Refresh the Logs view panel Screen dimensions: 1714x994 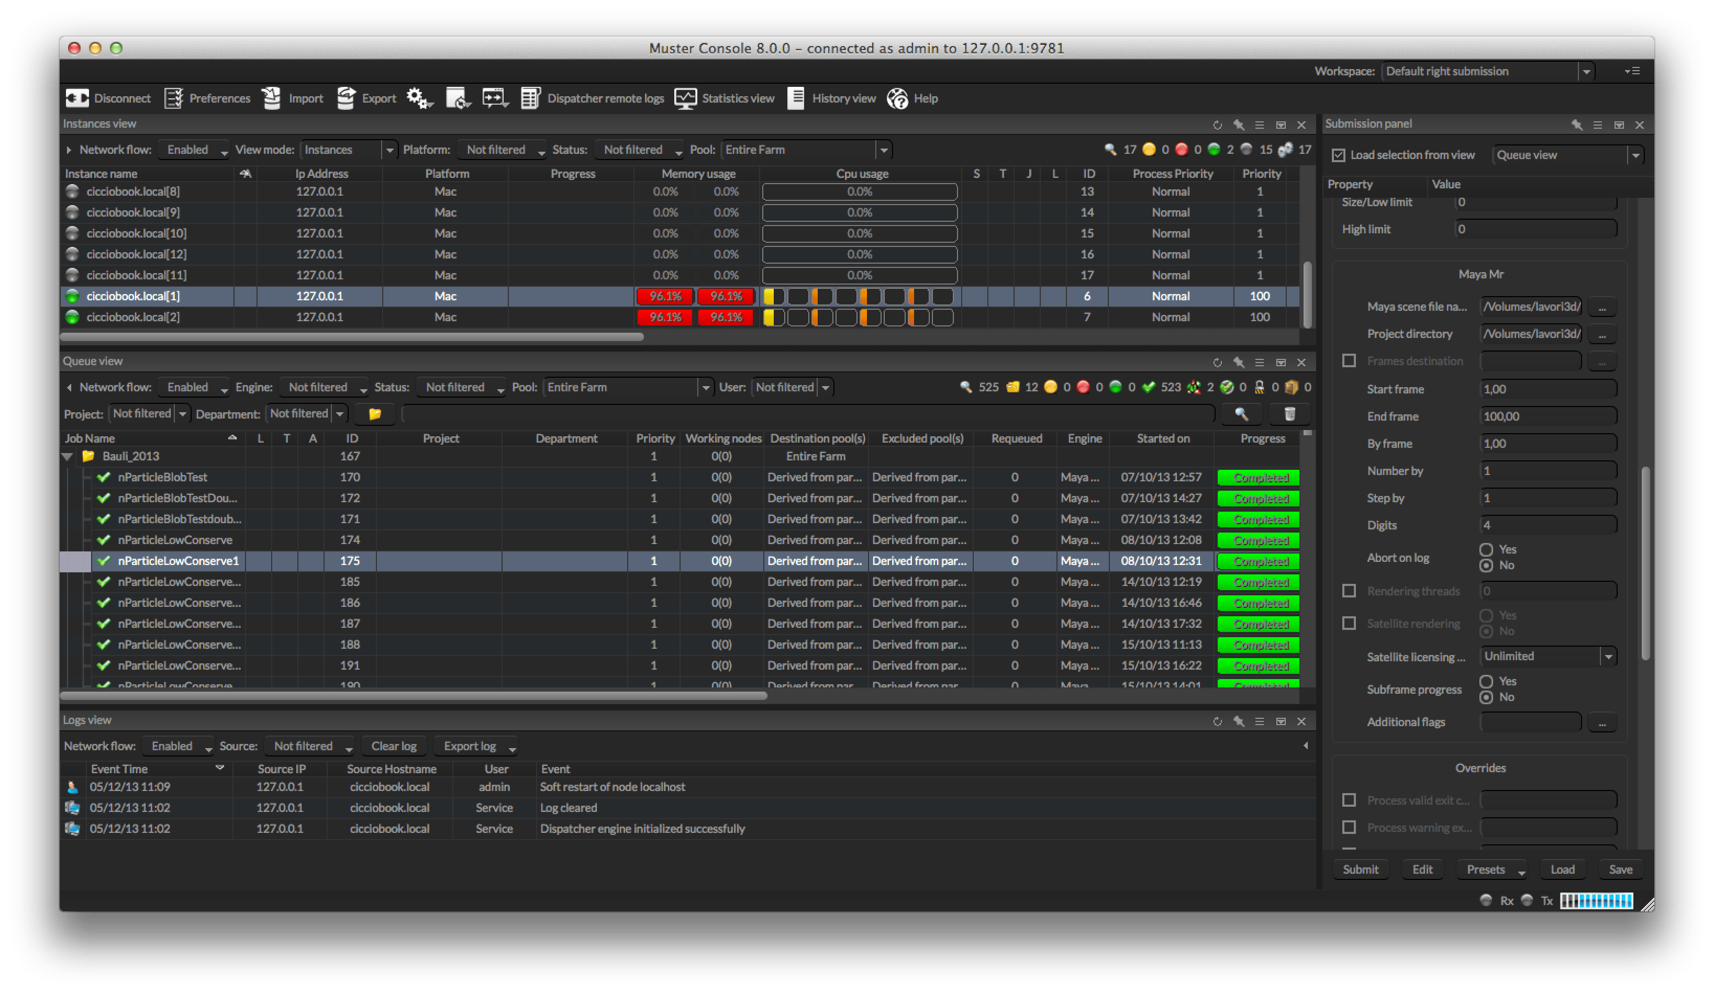point(1218,721)
